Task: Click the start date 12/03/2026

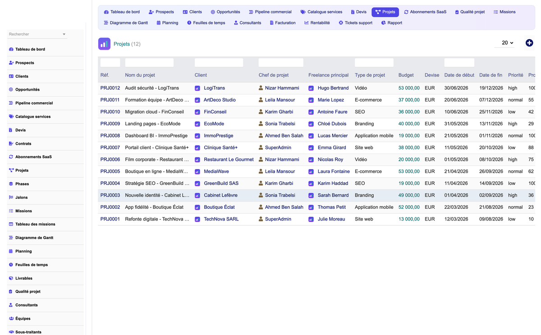Action: (456, 219)
